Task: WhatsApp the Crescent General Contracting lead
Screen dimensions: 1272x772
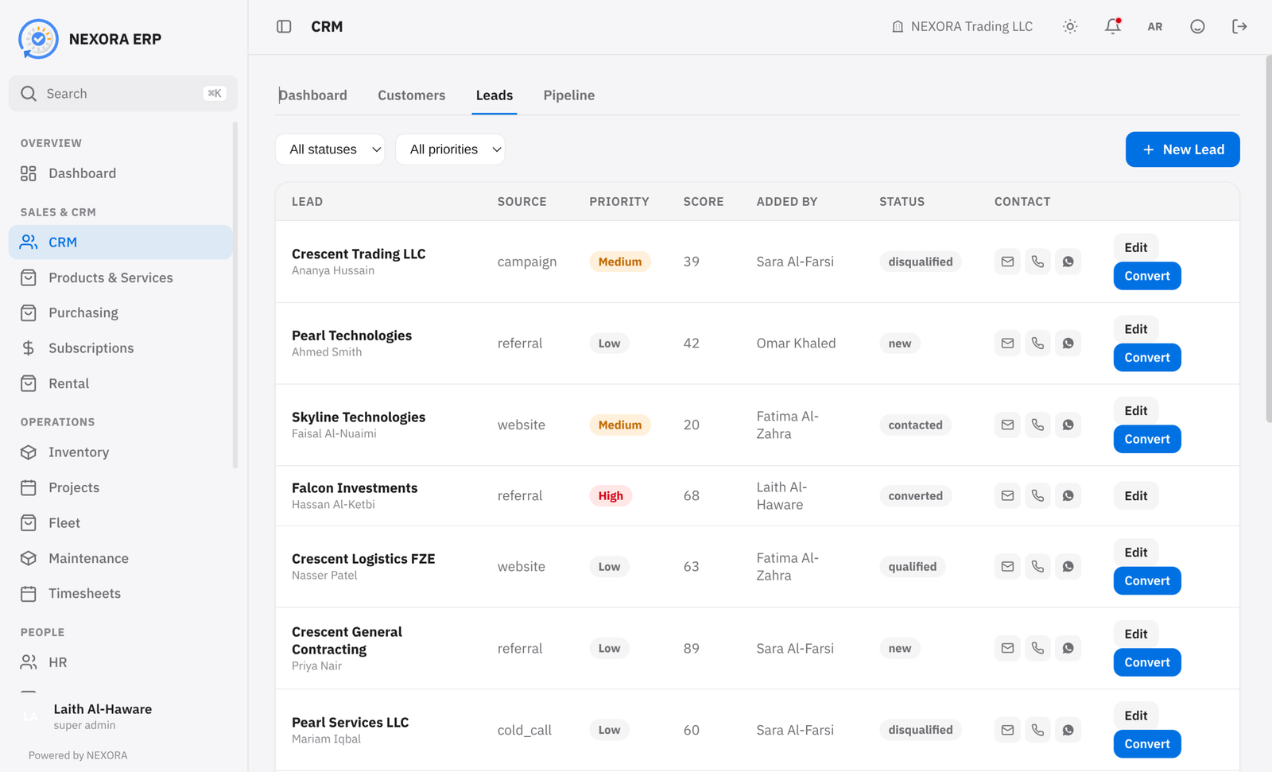Action: [1068, 648]
